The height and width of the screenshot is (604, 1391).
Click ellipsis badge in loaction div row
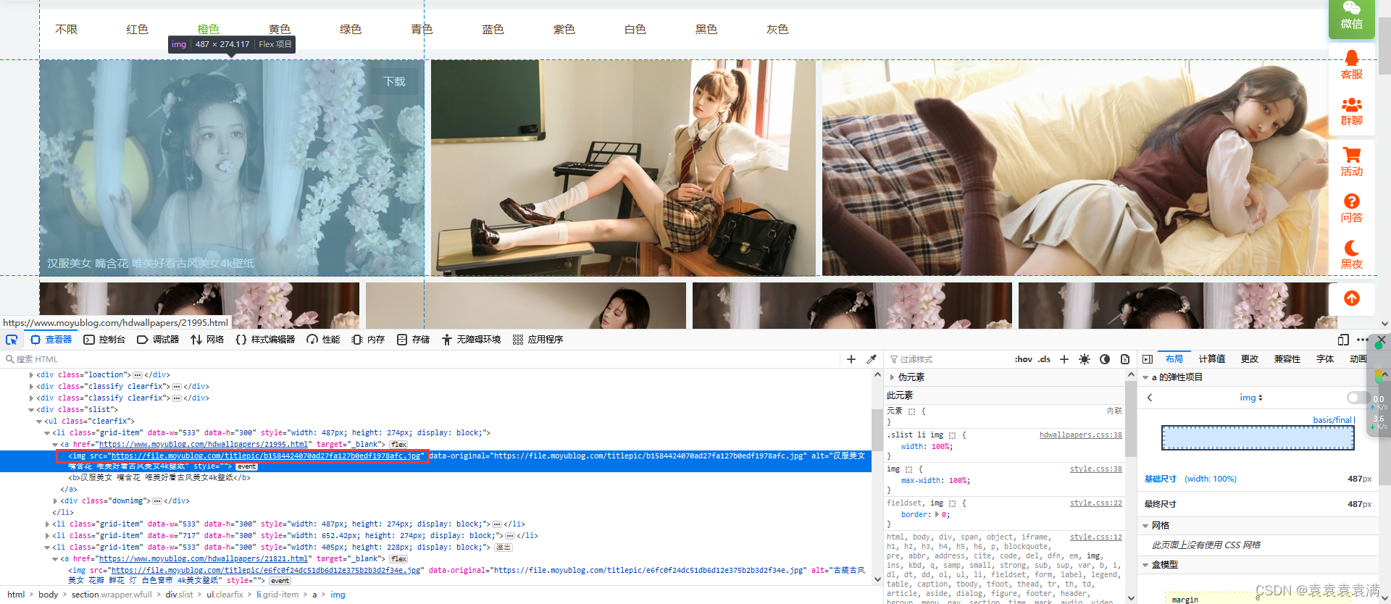[x=138, y=375]
